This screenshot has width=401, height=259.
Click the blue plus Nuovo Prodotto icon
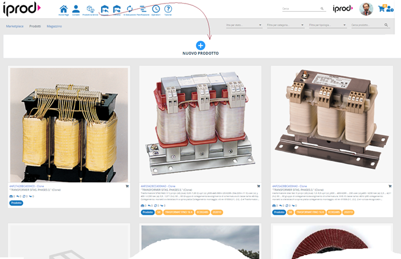pos(201,45)
